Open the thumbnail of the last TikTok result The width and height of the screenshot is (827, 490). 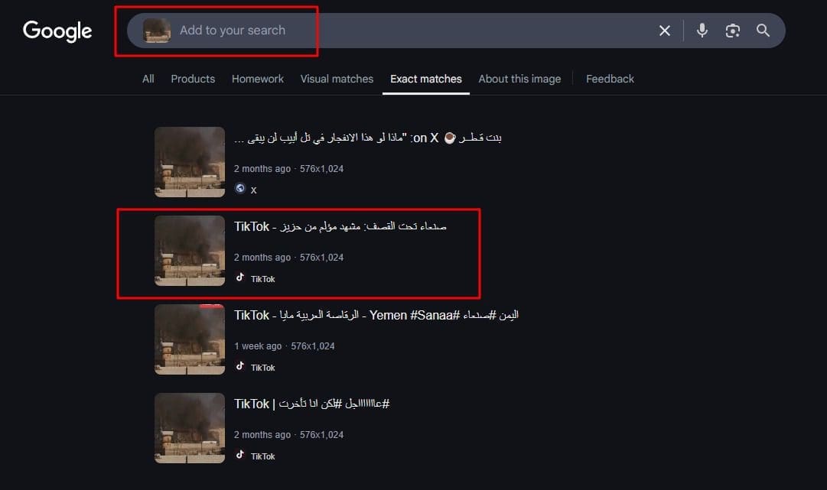(x=190, y=428)
